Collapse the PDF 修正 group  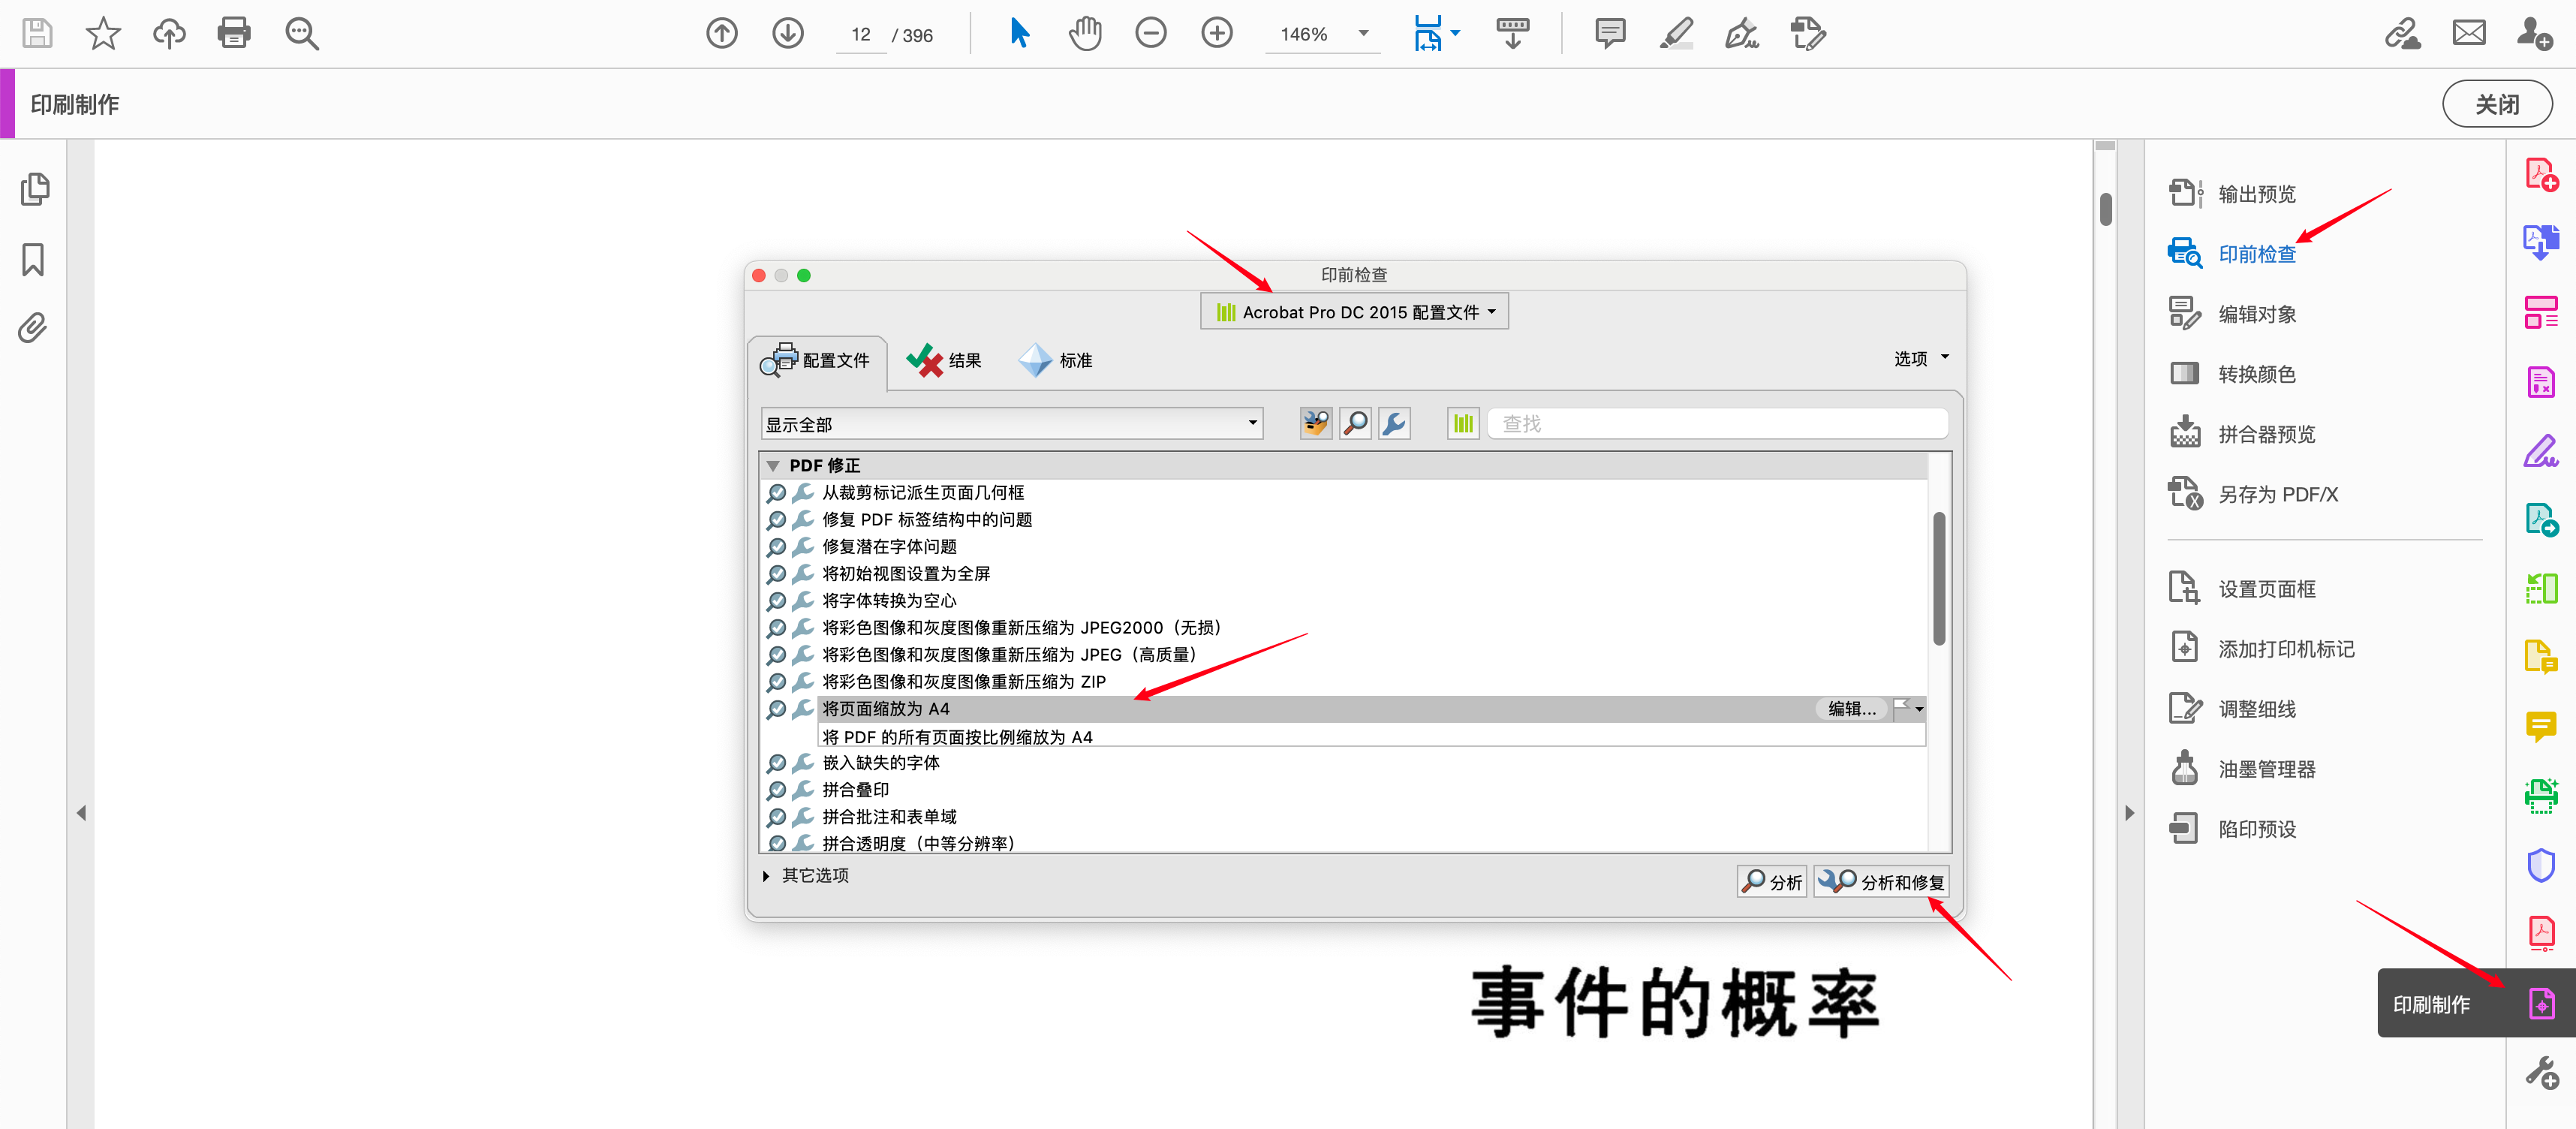772,465
